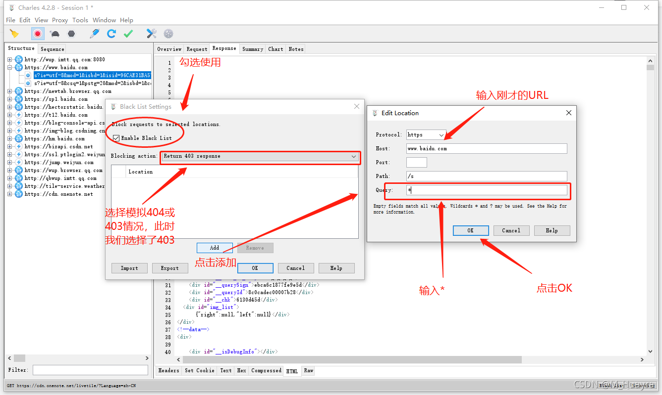Click Add in Black List Settings
This screenshot has width=662, height=395.
coord(215,248)
